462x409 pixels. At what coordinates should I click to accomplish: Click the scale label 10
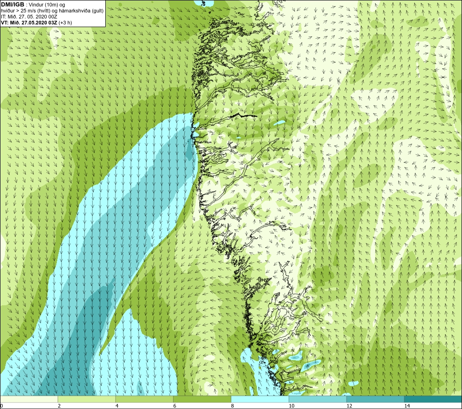tap(291, 406)
